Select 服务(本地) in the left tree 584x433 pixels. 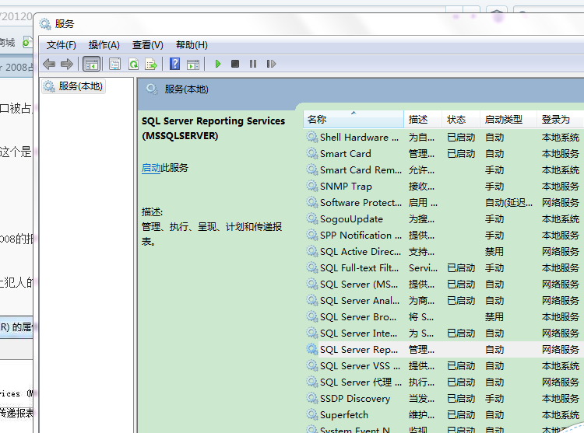point(73,86)
